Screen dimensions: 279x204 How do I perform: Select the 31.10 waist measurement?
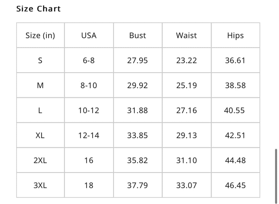click(187, 160)
